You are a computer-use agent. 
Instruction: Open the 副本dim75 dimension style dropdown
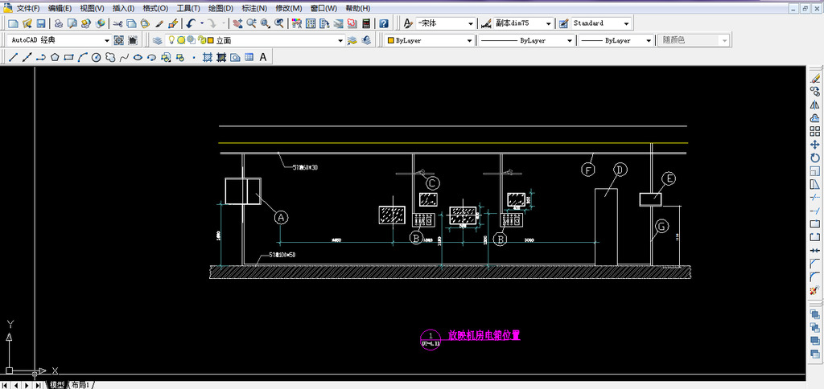click(x=549, y=23)
